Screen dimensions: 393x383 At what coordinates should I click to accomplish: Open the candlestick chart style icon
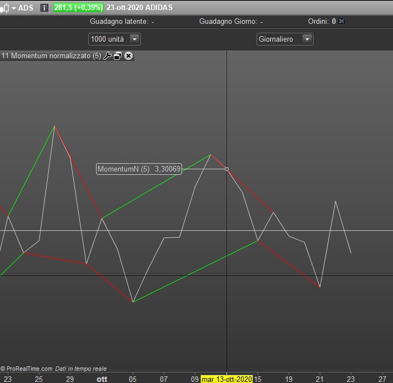(x=4, y=8)
